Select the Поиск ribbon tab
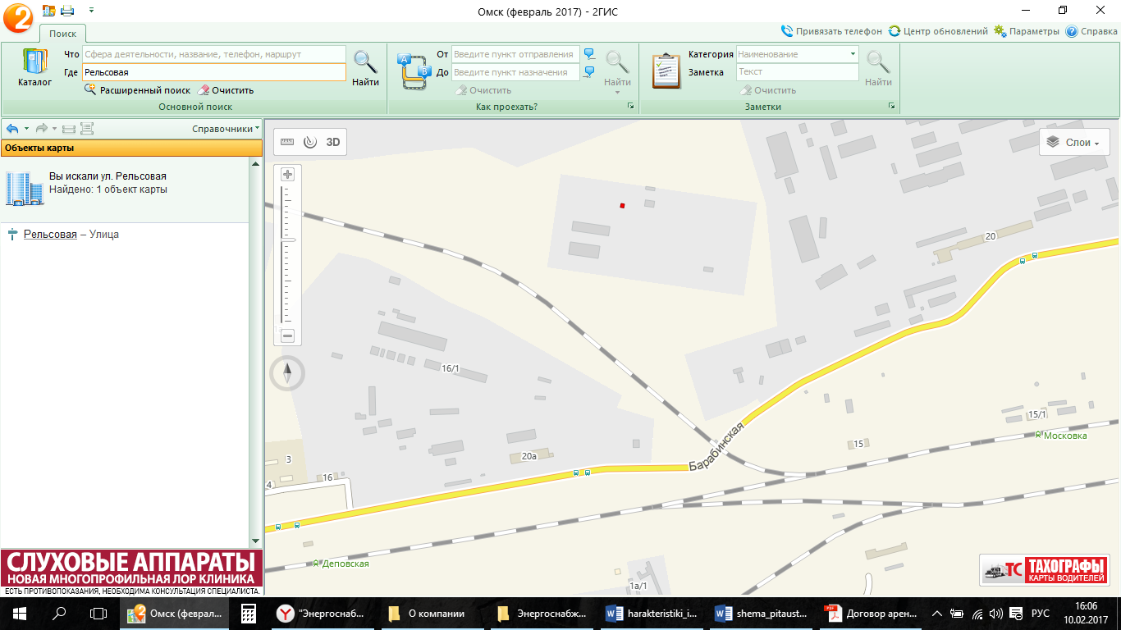 coord(62,34)
